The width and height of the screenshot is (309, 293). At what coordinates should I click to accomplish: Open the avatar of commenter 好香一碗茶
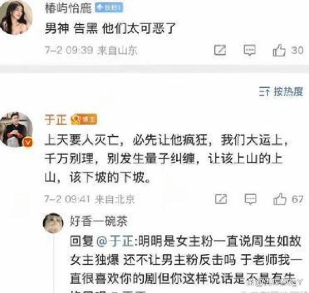click(53, 223)
